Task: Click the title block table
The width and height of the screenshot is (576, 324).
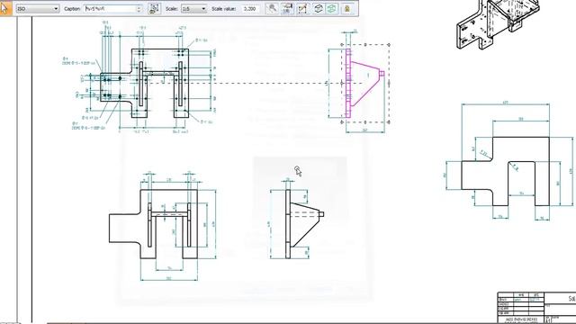Action: pyautogui.click(x=536, y=308)
